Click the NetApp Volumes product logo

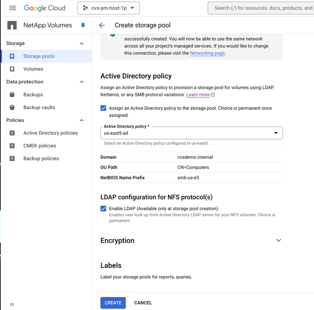click(x=12, y=25)
